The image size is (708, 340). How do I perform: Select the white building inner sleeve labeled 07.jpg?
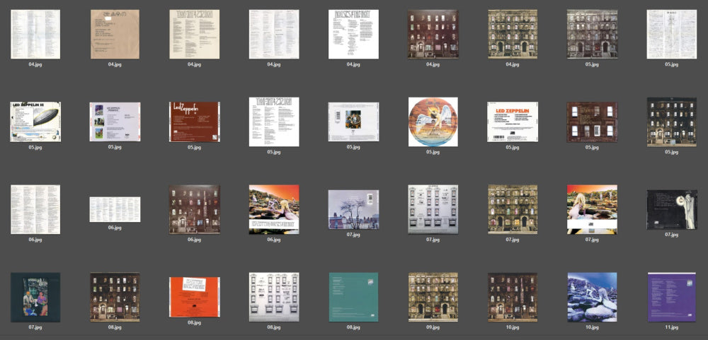[x=433, y=209]
